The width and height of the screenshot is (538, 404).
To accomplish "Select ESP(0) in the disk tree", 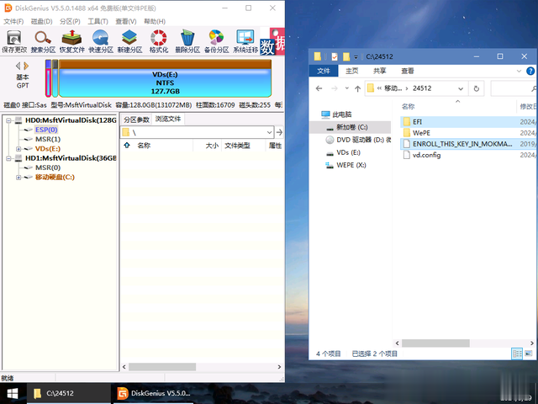I will [46, 130].
